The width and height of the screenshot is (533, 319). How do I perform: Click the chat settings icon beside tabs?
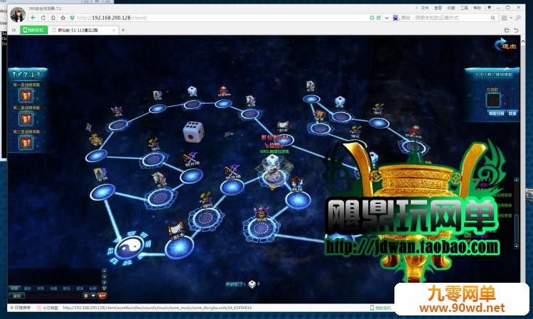coord(104,288)
